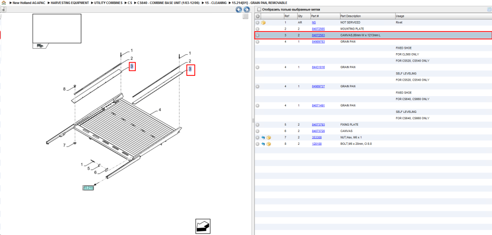Click the package box icon on the NS row
The height and width of the screenshot is (235, 492).
pos(264,23)
